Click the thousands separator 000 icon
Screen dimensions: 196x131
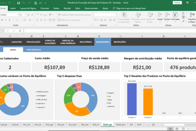pyautogui.click(x=105, y=20)
